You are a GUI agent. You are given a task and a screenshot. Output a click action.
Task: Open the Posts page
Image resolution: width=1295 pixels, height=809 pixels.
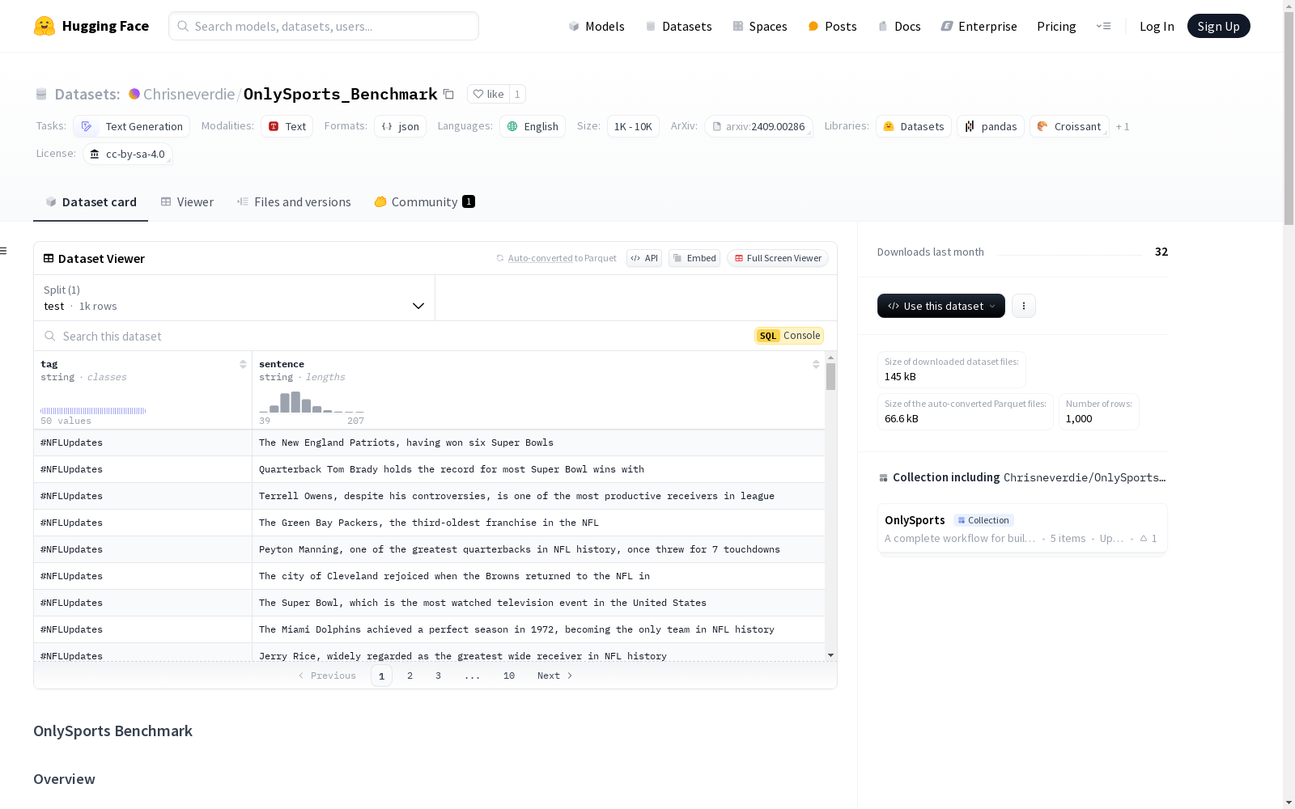tap(833, 26)
